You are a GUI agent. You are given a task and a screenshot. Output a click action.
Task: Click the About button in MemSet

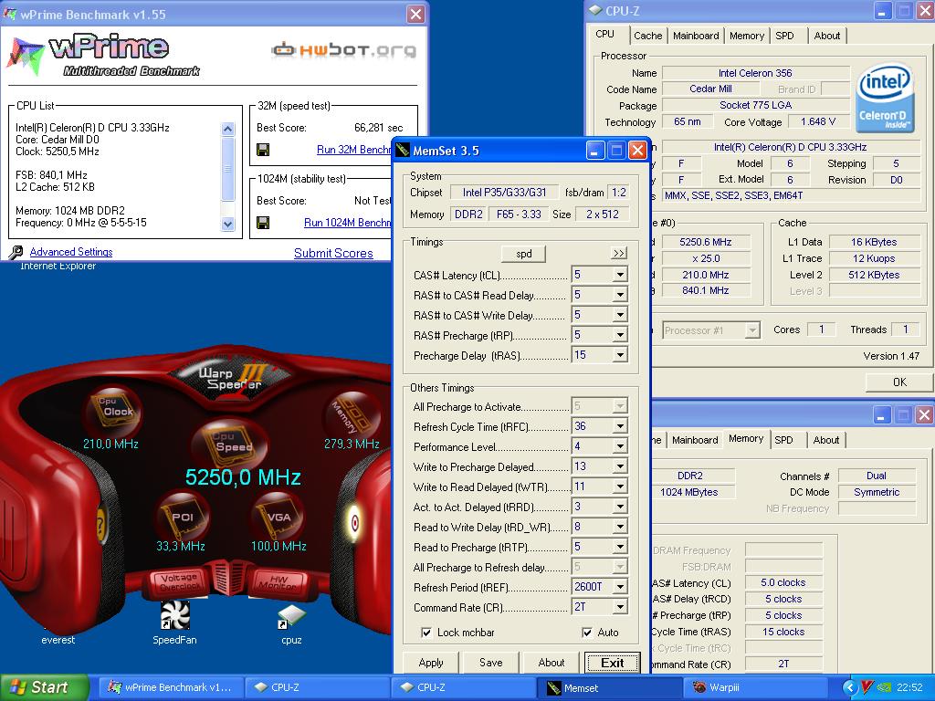coord(551,663)
